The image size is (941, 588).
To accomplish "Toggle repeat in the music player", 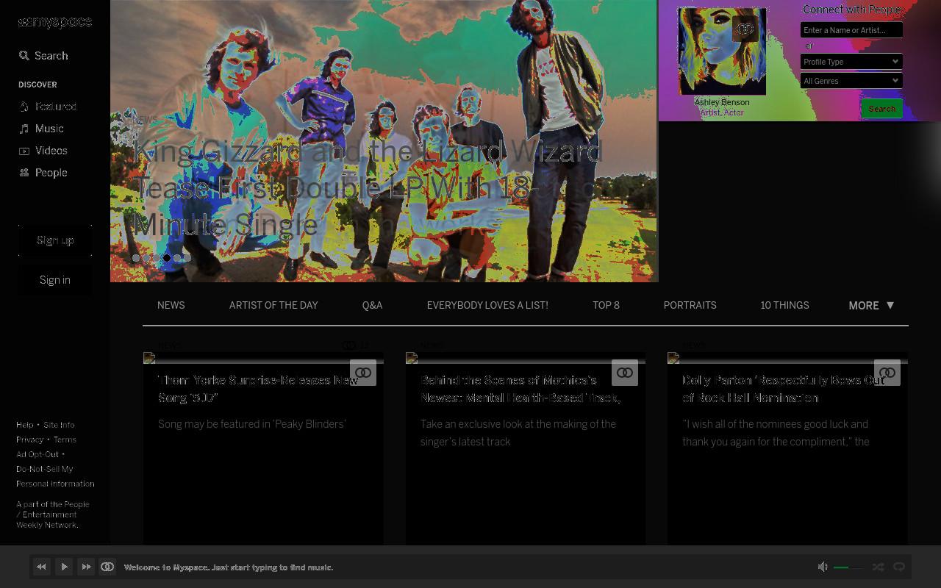I will click(898, 567).
